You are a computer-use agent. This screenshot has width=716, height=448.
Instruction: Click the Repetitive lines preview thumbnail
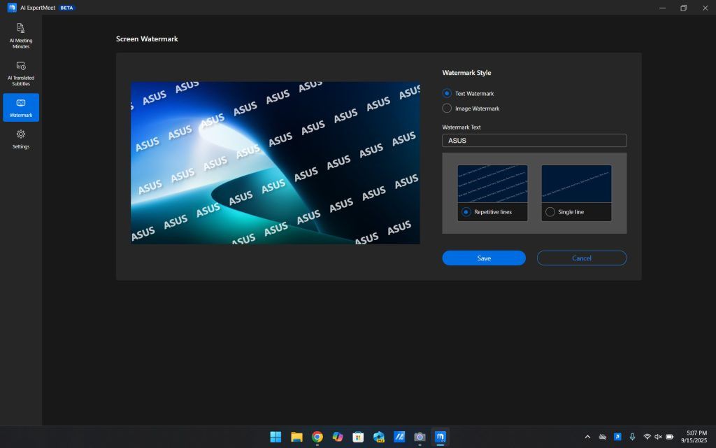coord(493,184)
